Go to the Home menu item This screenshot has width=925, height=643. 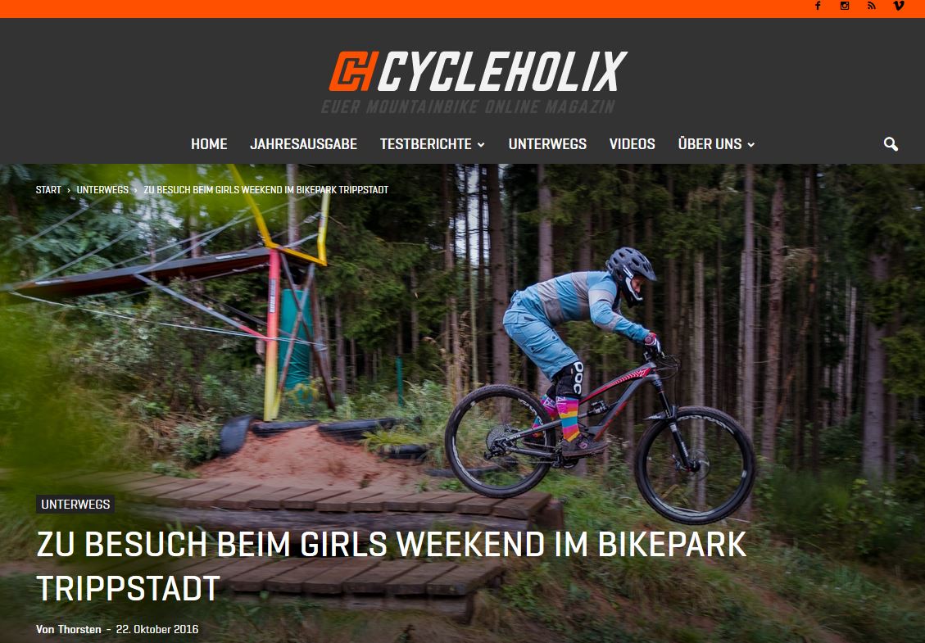pos(209,144)
